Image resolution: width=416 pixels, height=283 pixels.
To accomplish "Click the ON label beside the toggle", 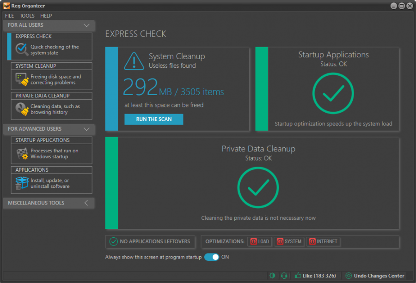I will pyautogui.click(x=225, y=257).
